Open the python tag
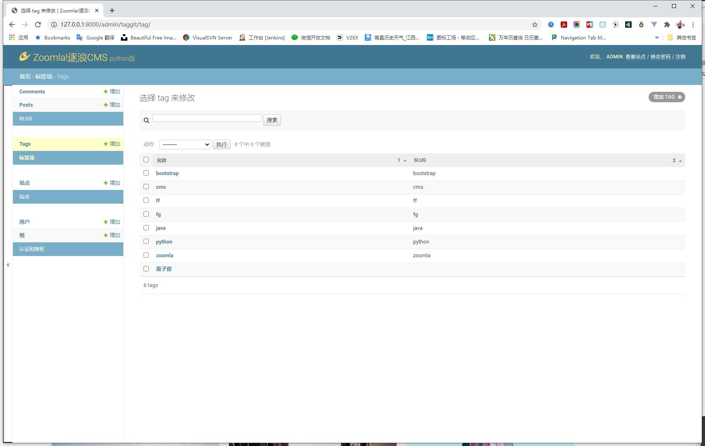The height and width of the screenshot is (446, 705). pyautogui.click(x=164, y=242)
